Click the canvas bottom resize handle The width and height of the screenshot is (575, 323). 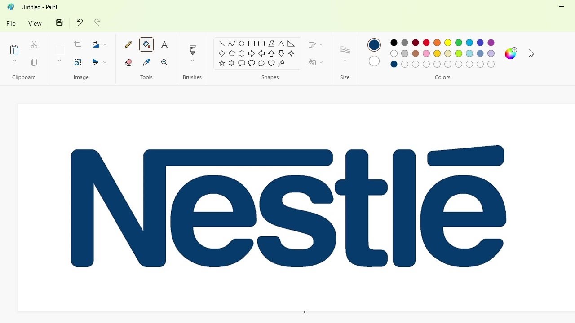[305, 312]
